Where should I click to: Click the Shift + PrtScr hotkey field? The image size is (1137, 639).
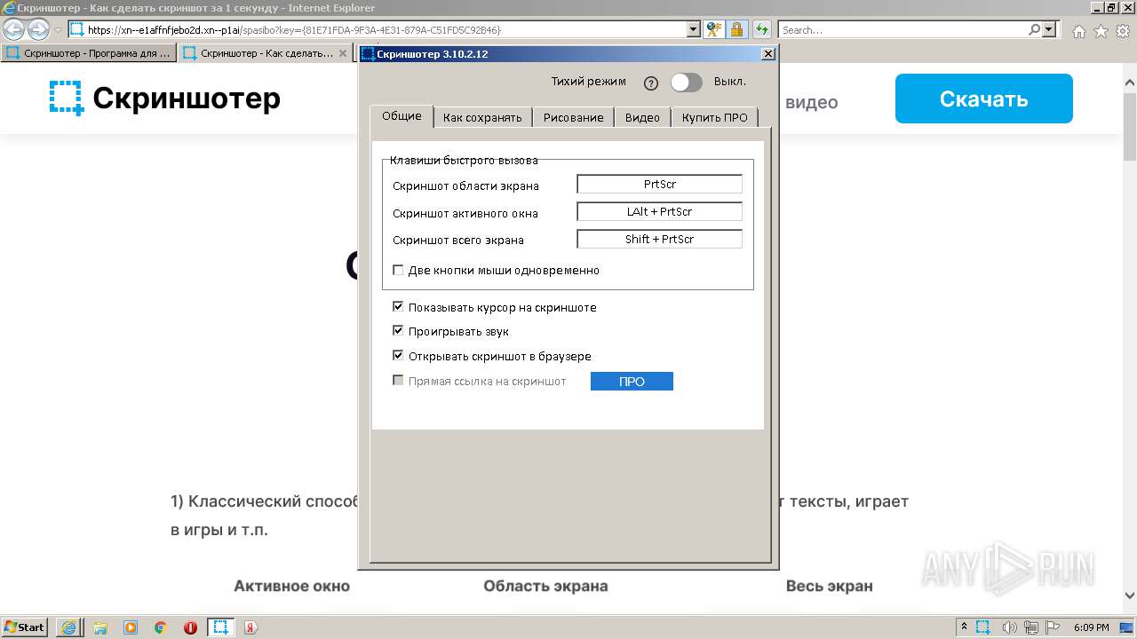coord(659,239)
